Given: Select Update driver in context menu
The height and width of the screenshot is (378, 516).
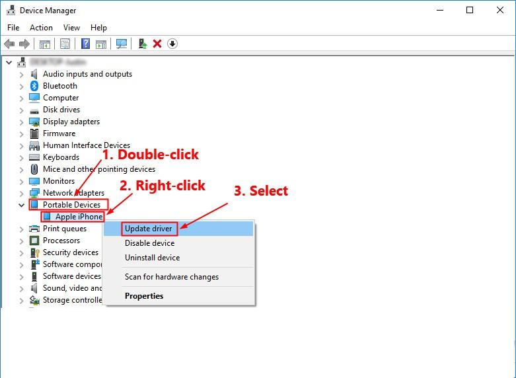Looking at the screenshot, I should pyautogui.click(x=149, y=229).
